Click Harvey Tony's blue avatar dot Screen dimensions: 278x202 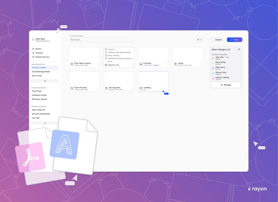click(213, 73)
